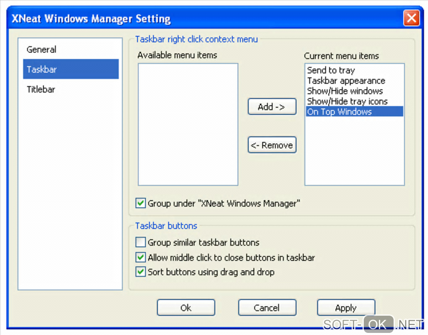The height and width of the screenshot is (335, 428).
Task: Select "Show/Hide tray icons" list entry
Action: click(x=354, y=101)
